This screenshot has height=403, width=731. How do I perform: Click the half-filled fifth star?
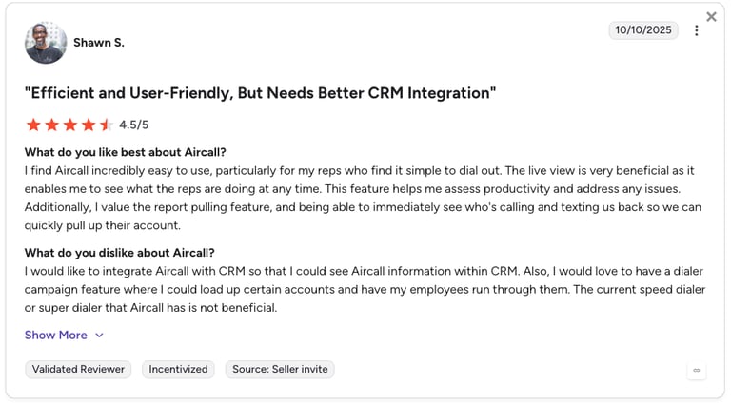point(107,125)
